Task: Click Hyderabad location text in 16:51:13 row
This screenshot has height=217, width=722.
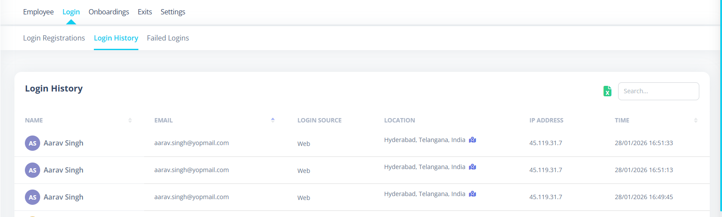Action: pyautogui.click(x=425, y=167)
